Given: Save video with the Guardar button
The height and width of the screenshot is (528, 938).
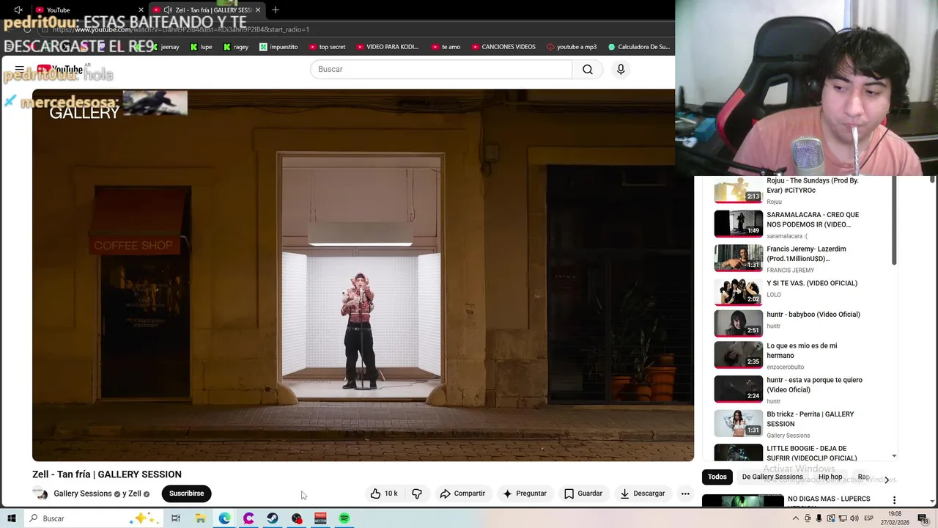Looking at the screenshot, I should pos(583,494).
